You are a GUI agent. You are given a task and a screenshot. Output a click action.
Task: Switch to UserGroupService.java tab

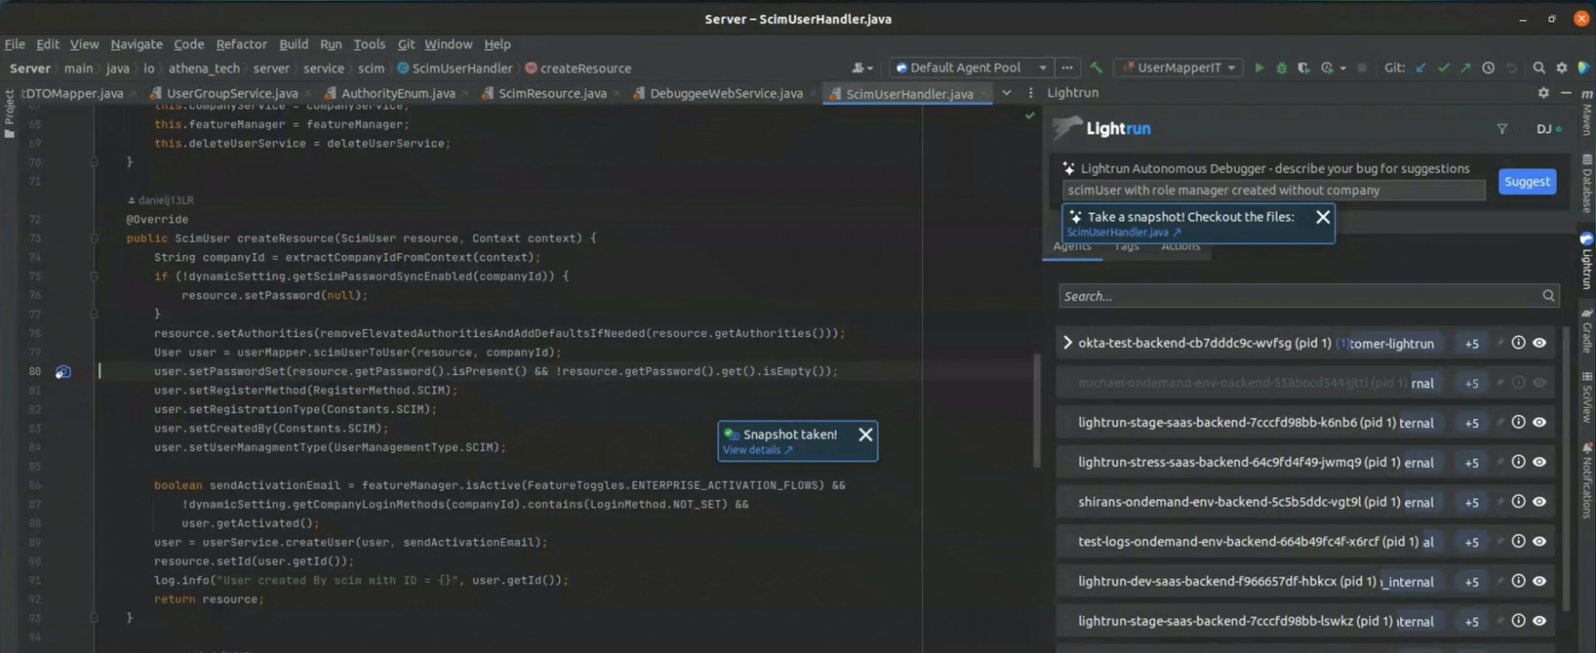click(232, 93)
